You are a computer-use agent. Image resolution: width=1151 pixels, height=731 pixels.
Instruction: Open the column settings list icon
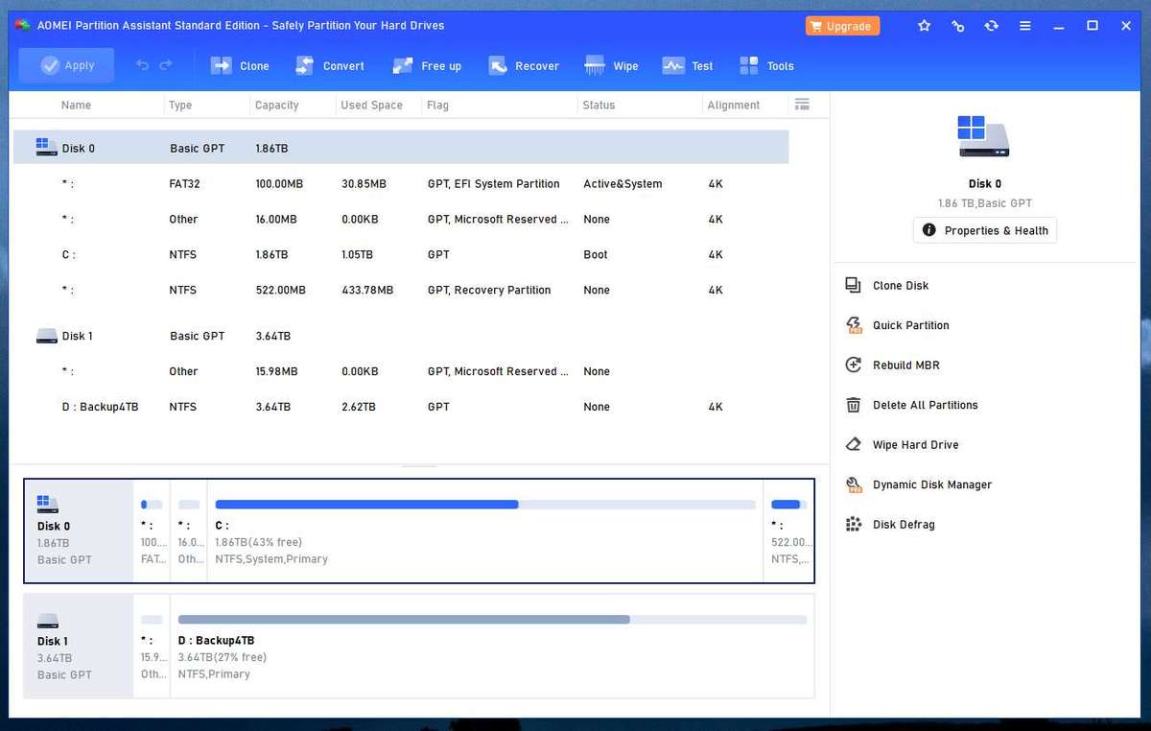click(803, 105)
